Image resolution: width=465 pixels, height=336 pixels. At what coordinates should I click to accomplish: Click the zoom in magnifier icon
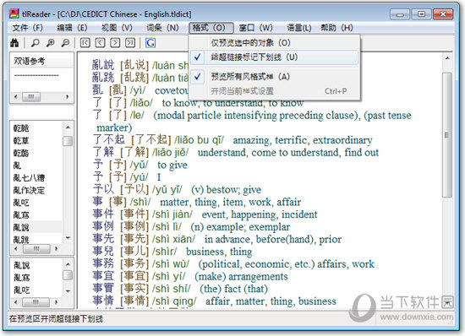click(x=51, y=43)
